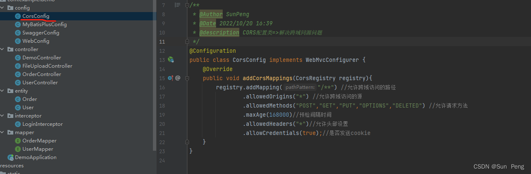Image resolution: width=531 pixels, height=174 pixels.
Task: Fold the Javadoc comment at line 7
Action: coord(187,5)
